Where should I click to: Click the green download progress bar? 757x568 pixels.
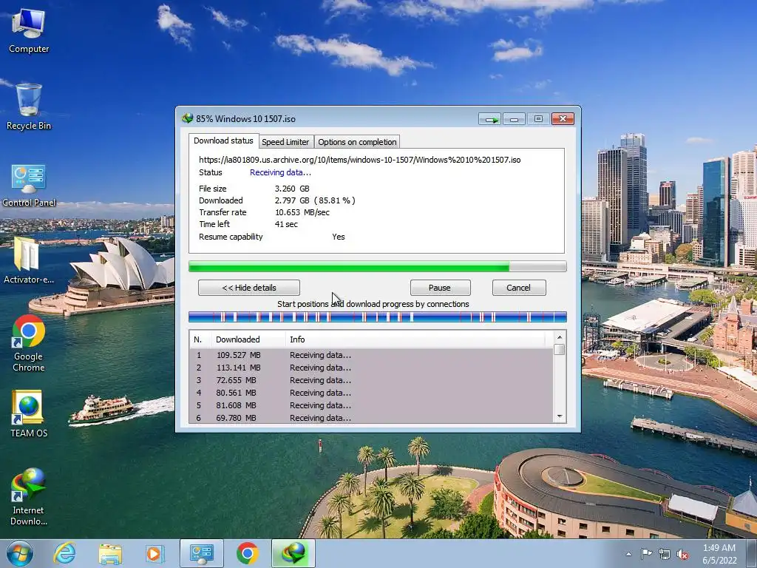pyautogui.click(x=378, y=266)
